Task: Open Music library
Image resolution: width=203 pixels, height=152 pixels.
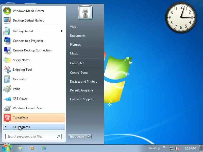Action: click(74, 53)
